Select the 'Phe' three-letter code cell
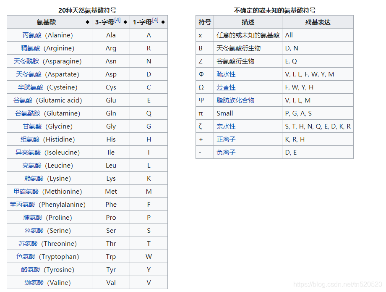The image size is (386, 292). point(111,205)
